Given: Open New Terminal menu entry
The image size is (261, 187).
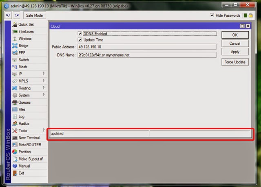Looking at the screenshot, I should click(x=29, y=138).
